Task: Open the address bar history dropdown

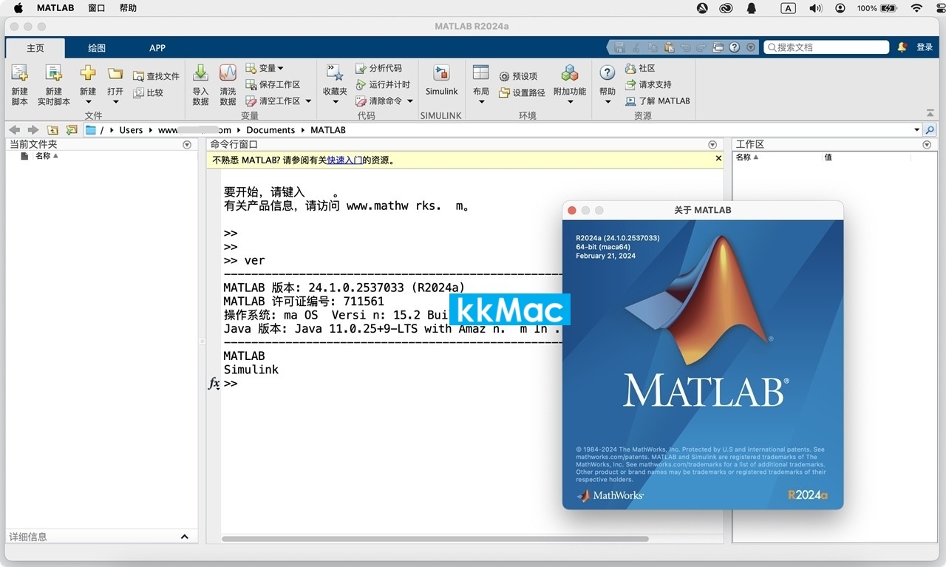Action: 917,130
